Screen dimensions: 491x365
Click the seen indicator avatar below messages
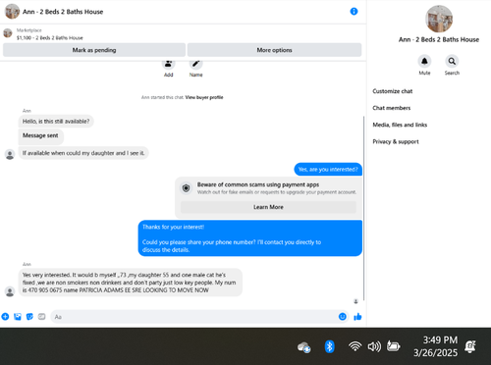pyautogui.click(x=355, y=301)
